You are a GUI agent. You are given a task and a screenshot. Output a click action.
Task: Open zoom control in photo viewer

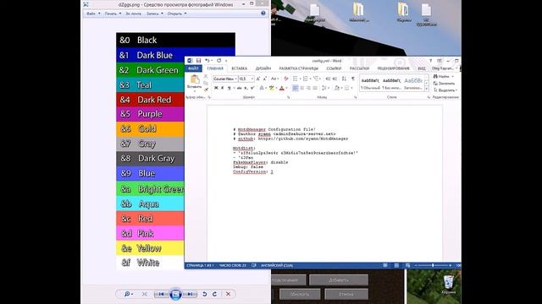pos(128,294)
